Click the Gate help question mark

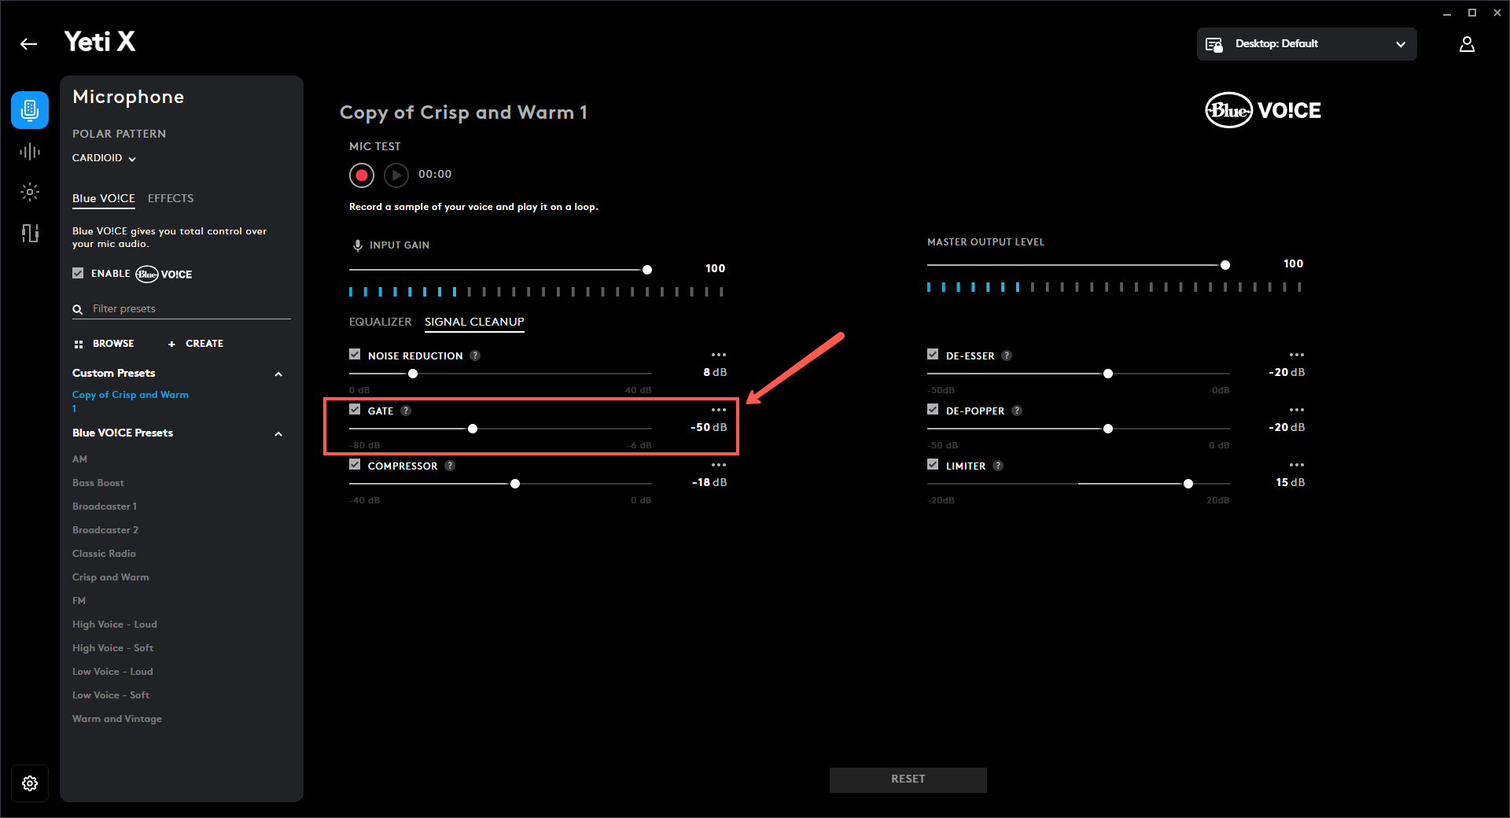coord(406,411)
